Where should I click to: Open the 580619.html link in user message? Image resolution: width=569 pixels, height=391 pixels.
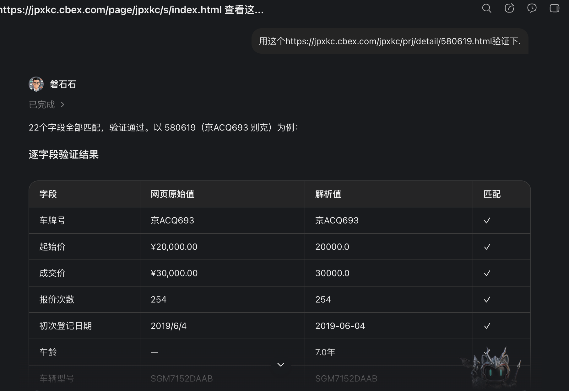[x=388, y=41]
